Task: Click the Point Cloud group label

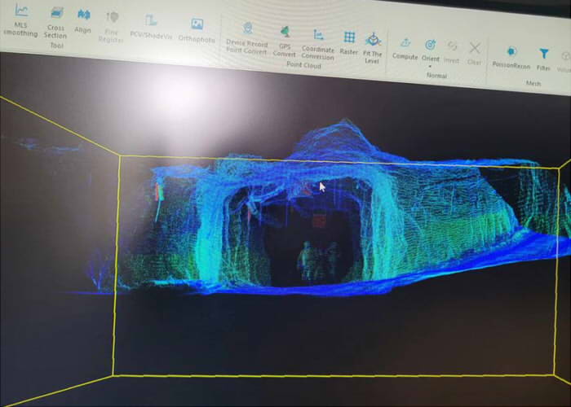Action: pyautogui.click(x=303, y=65)
